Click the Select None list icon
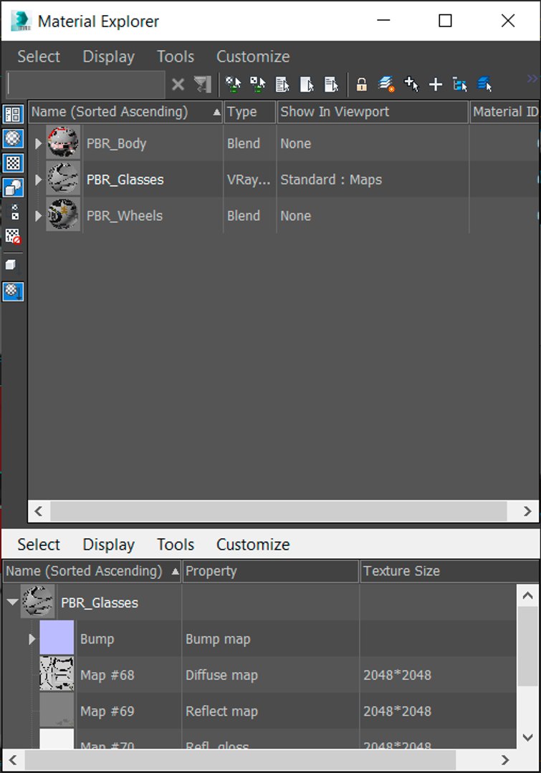The width and height of the screenshot is (541, 773). pyautogui.click(x=307, y=84)
